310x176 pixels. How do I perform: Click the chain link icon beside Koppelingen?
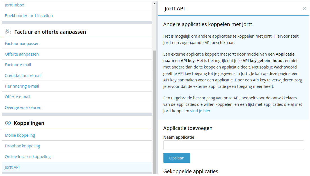coord(8,123)
